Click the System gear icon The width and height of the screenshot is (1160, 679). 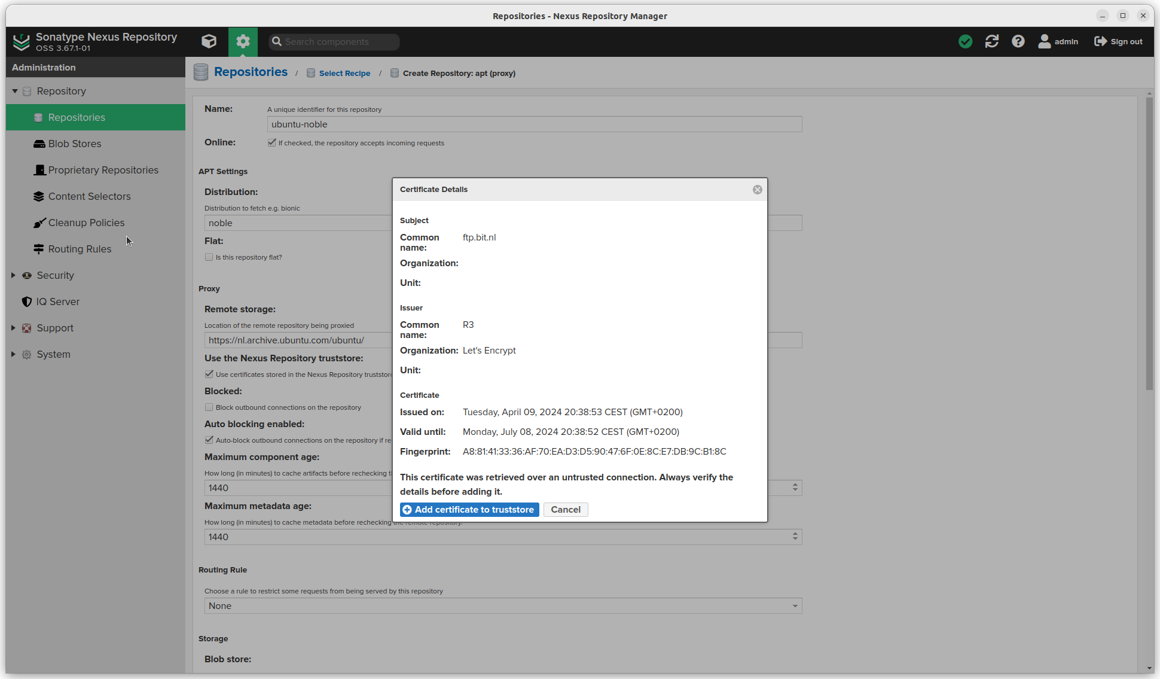[x=27, y=354]
